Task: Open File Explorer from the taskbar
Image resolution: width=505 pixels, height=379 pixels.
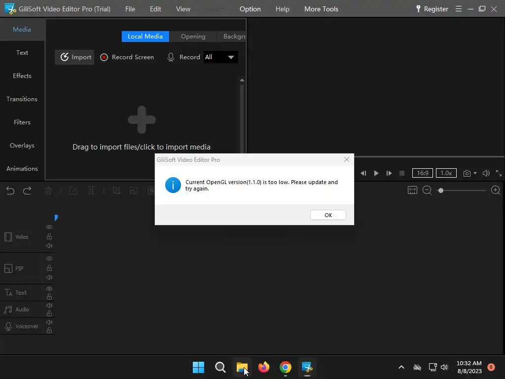Action: pyautogui.click(x=242, y=367)
